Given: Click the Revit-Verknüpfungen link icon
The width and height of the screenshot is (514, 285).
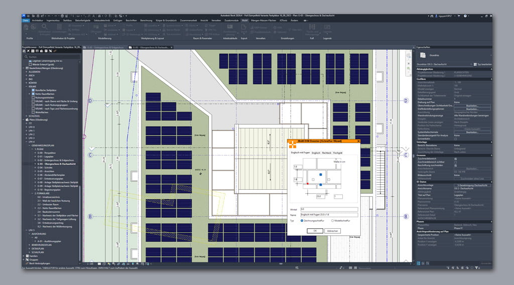Looking at the screenshot, I should coord(27,263).
